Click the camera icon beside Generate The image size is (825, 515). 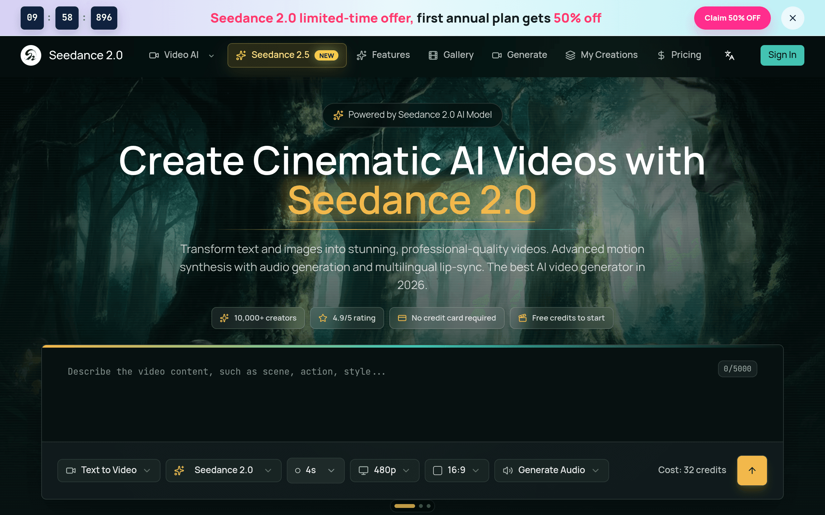point(497,55)
